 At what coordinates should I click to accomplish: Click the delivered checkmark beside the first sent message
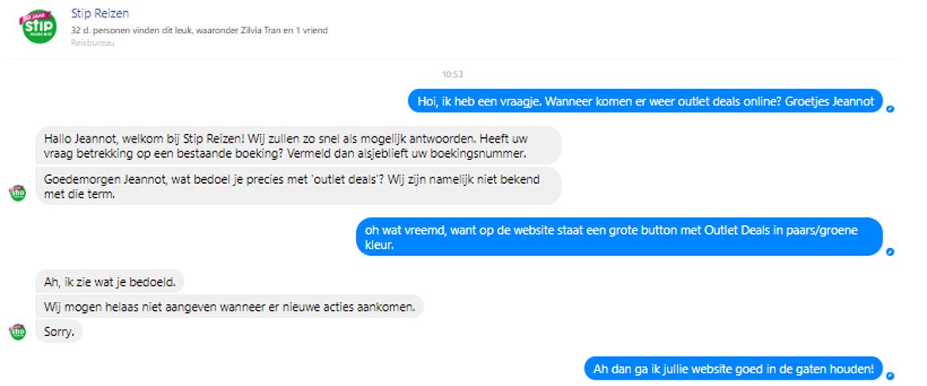tap(891, 109)
